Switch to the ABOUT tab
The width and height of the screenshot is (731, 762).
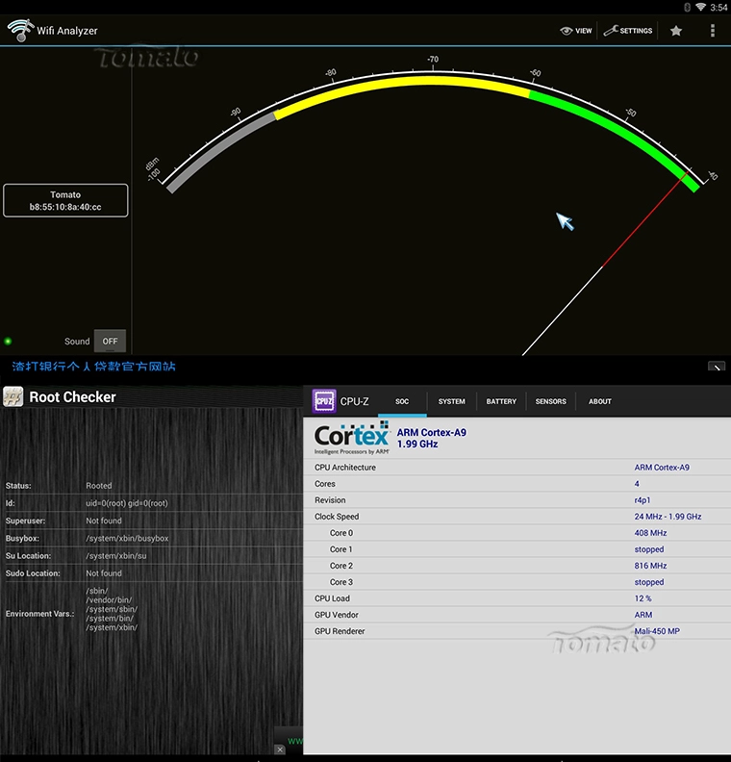click(x=600, y=401)
